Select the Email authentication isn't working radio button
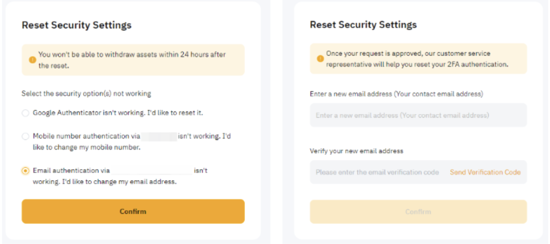Screen dimensions: 550x244 pyautogui.click(x=25, y=171)
